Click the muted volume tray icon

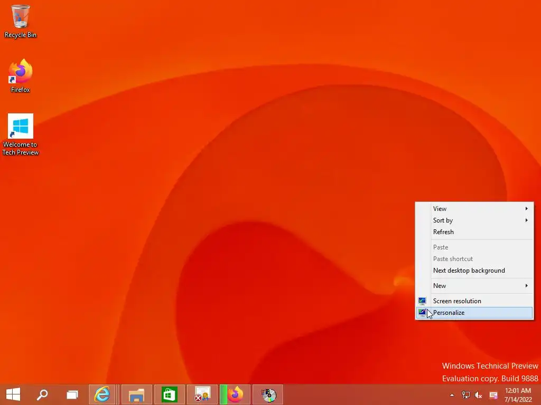[x=479, y=395]
